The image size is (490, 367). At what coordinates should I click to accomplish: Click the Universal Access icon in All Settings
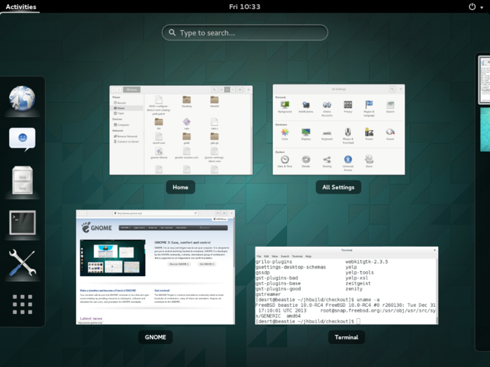tap(348, 161)
